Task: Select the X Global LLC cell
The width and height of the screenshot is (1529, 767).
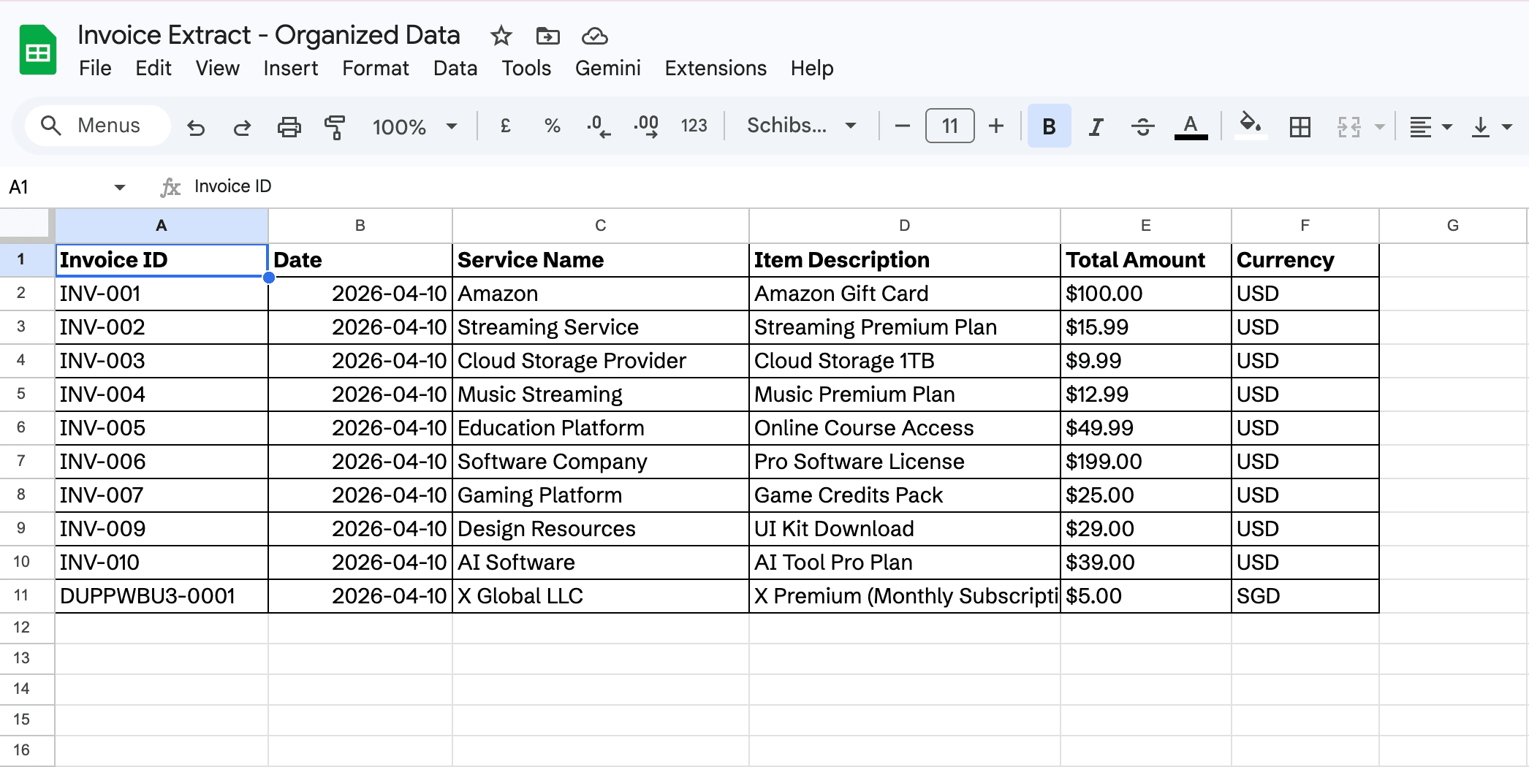Action: point(600,596)
